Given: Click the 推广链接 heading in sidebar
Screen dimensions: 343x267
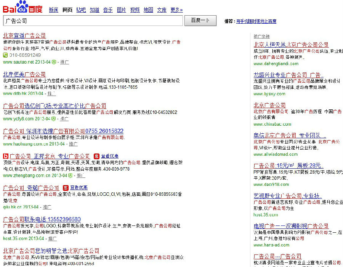Looking at the screenshot, I should (x=261, y=36).
